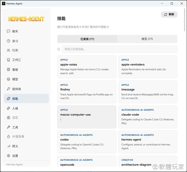Click the timer icon beside 计划任务
187x172 pixels.
tap(9, 136)
